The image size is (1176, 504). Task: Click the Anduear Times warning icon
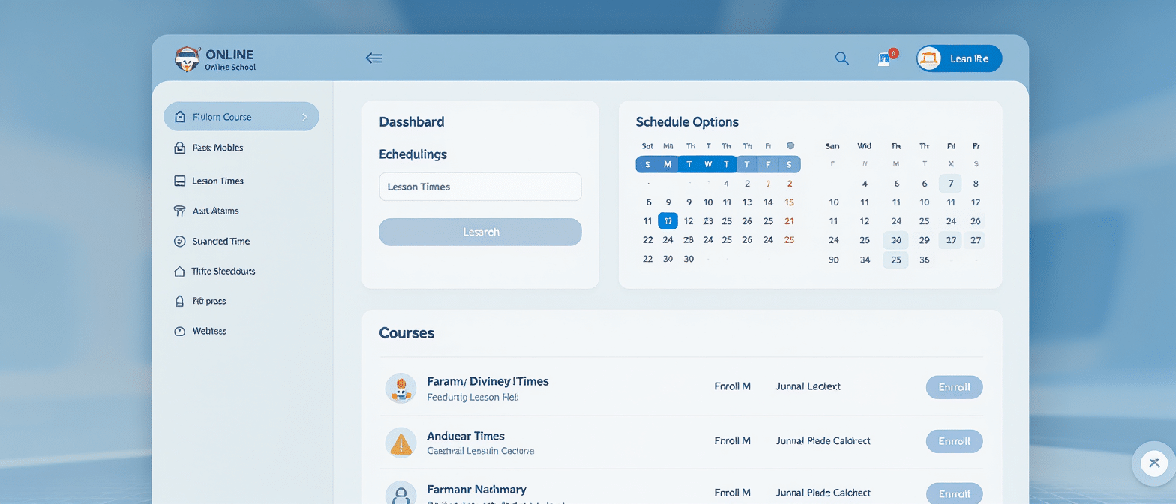400,442
